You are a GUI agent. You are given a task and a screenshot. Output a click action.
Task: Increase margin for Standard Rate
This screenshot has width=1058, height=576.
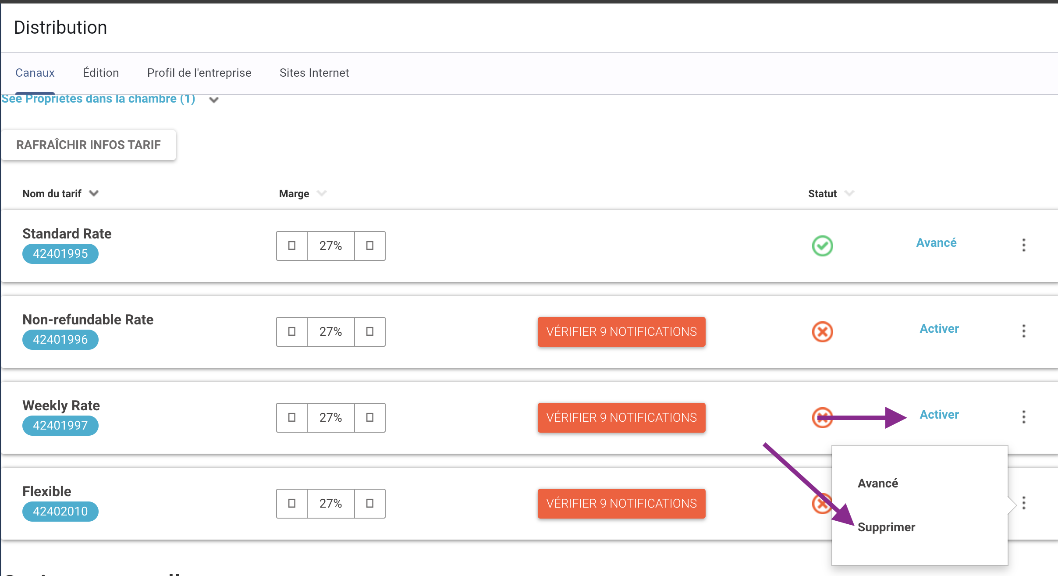coord(370,245)
